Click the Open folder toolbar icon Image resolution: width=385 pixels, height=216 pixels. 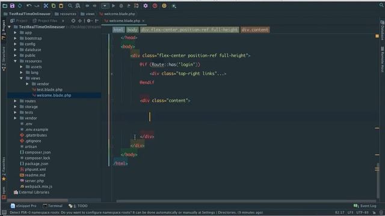(5, 5)
